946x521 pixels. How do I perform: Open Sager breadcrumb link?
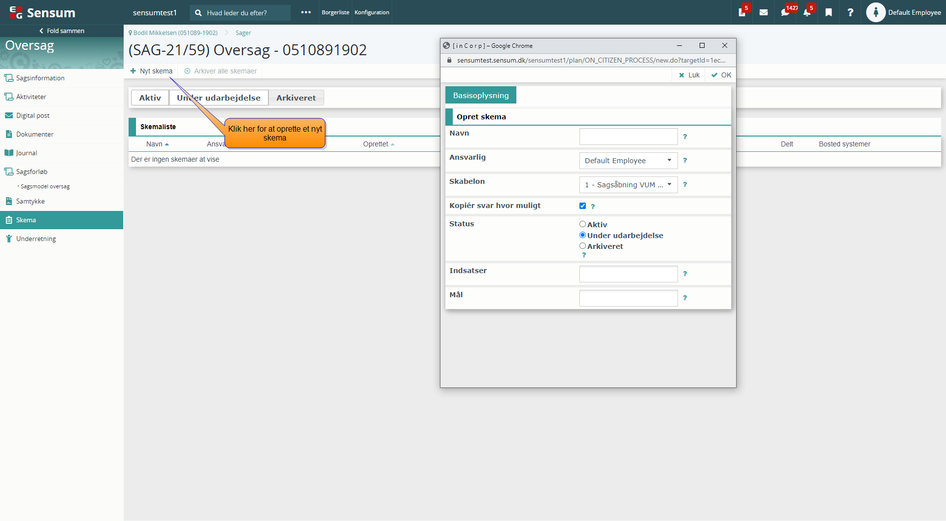[x=243, y=33]
